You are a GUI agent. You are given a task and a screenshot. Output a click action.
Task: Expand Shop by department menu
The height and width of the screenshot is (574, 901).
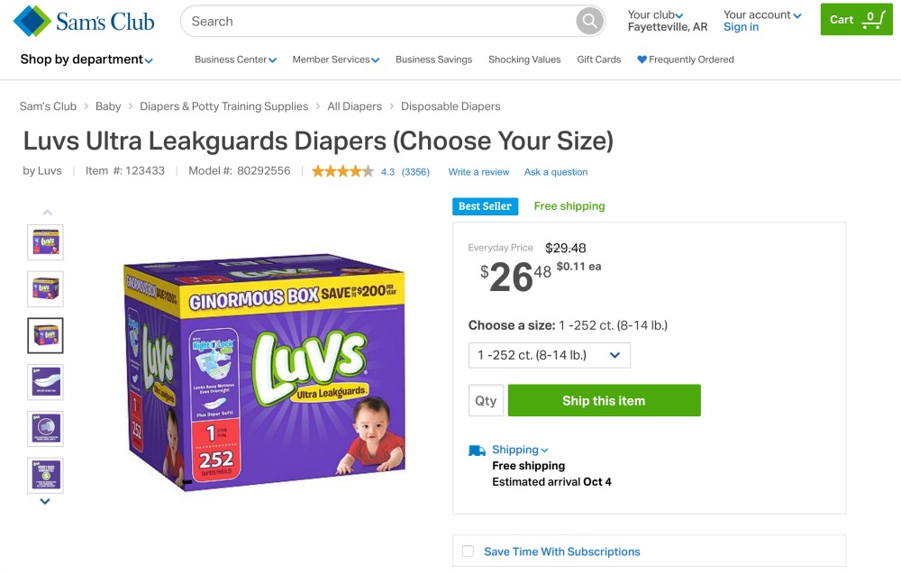coord(86,59)
